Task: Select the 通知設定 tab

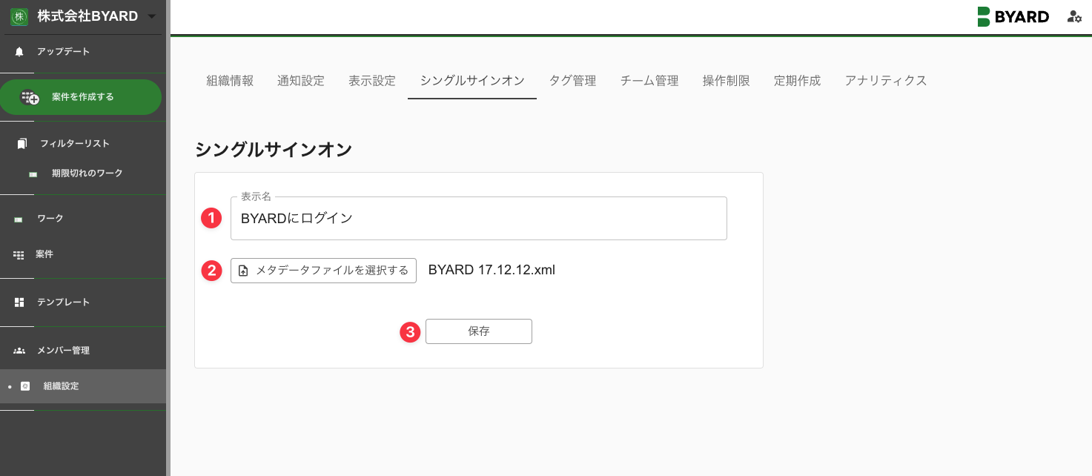Action: pyautogui.click(x=301, y=81)
